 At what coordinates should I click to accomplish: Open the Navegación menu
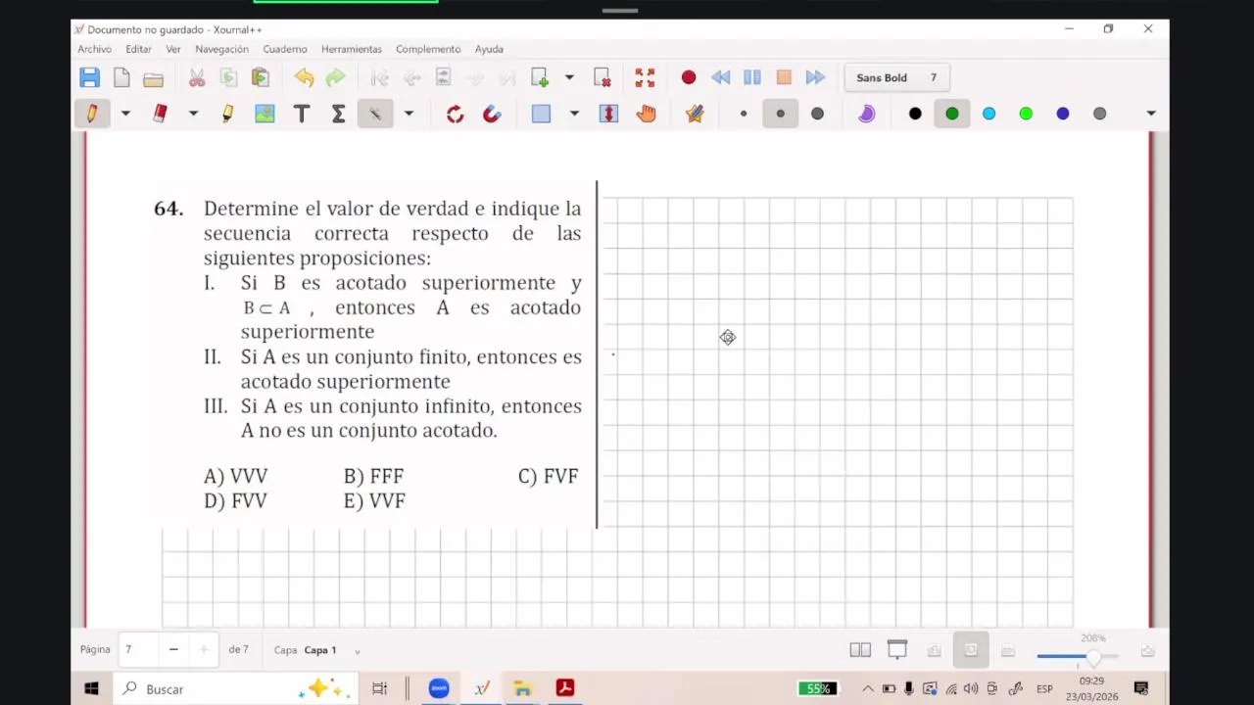point(221,49)
